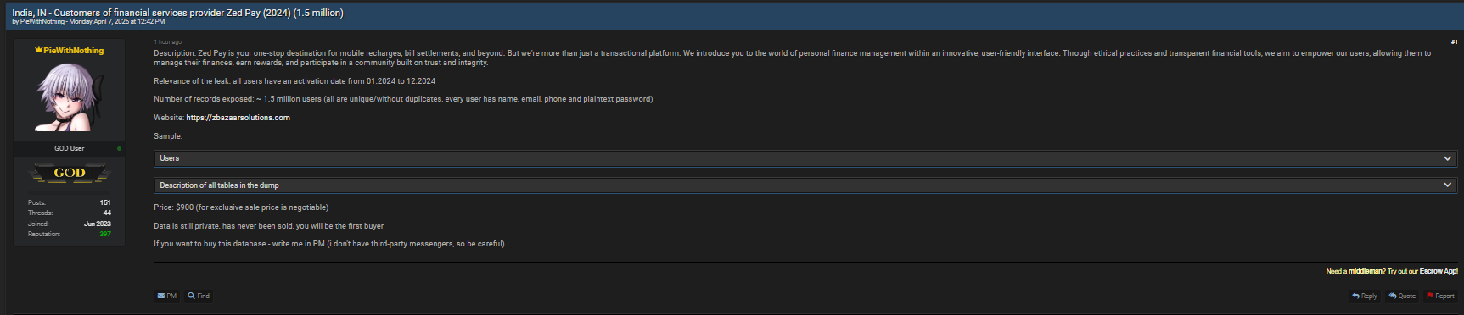Expand Description of all tables spoiler

tap(805, 185)
